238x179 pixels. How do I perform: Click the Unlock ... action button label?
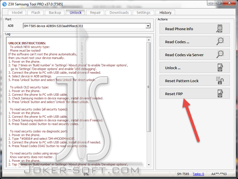[x=173, y=68]
